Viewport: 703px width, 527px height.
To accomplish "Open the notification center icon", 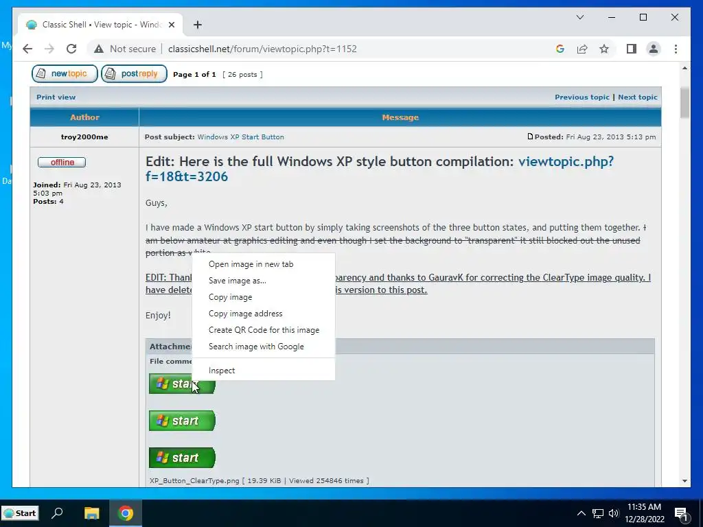I will click(680, 513).
